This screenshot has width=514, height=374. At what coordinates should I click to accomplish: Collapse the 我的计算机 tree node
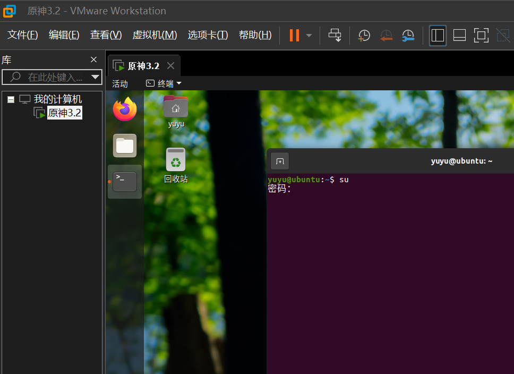click(11, 99)
